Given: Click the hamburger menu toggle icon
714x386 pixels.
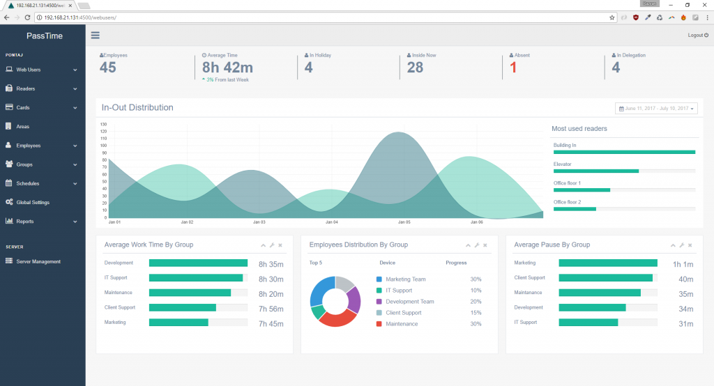Looking at the screenshot, I should click(x=95, y=36).
